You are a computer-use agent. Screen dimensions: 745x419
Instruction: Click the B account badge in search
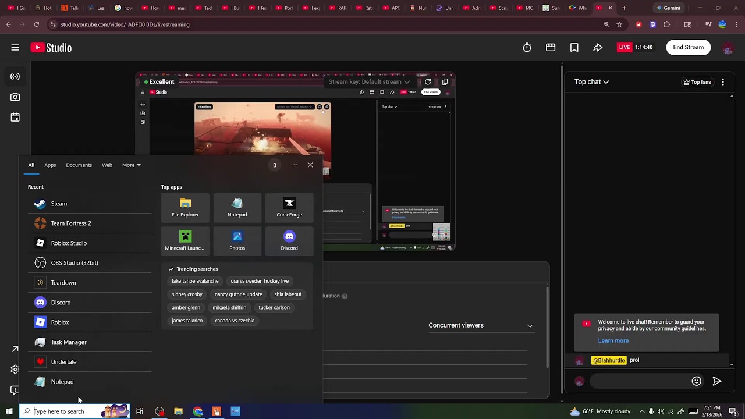pyautogui.click(x=275, y=165)
